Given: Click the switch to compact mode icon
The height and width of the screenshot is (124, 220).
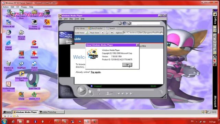Looking at the screenshot, I should [161, 92].
